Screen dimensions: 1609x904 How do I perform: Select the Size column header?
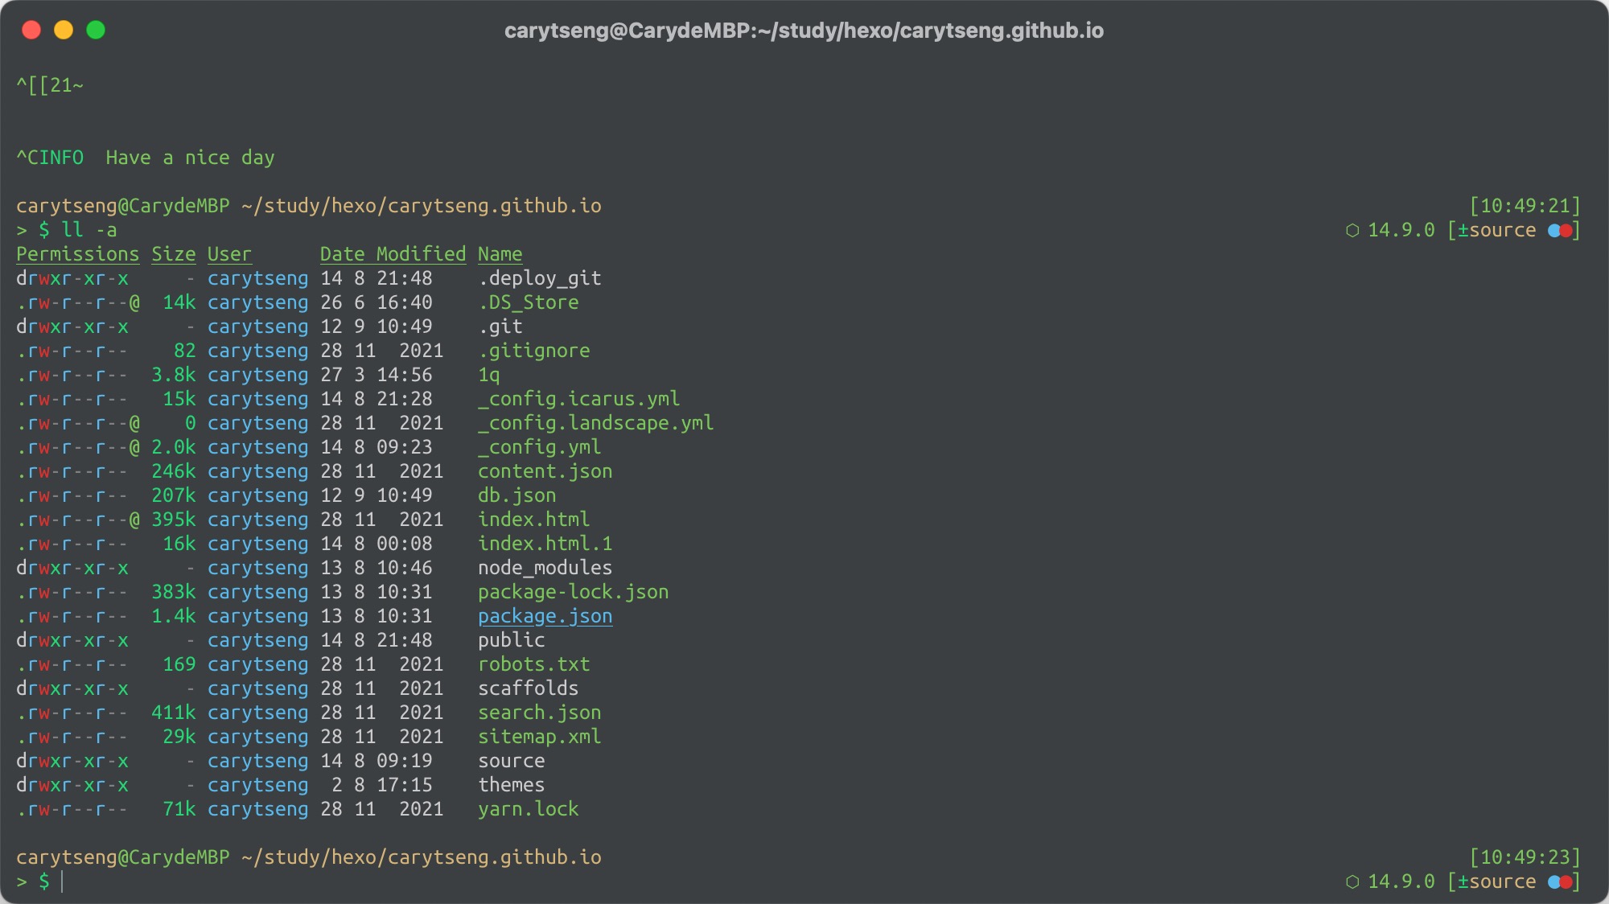click(x=174, y=255)
